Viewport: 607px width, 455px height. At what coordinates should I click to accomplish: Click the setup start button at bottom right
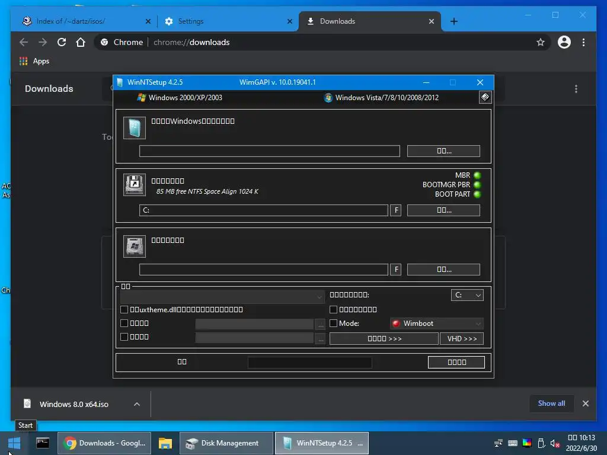tap(456, 362)
